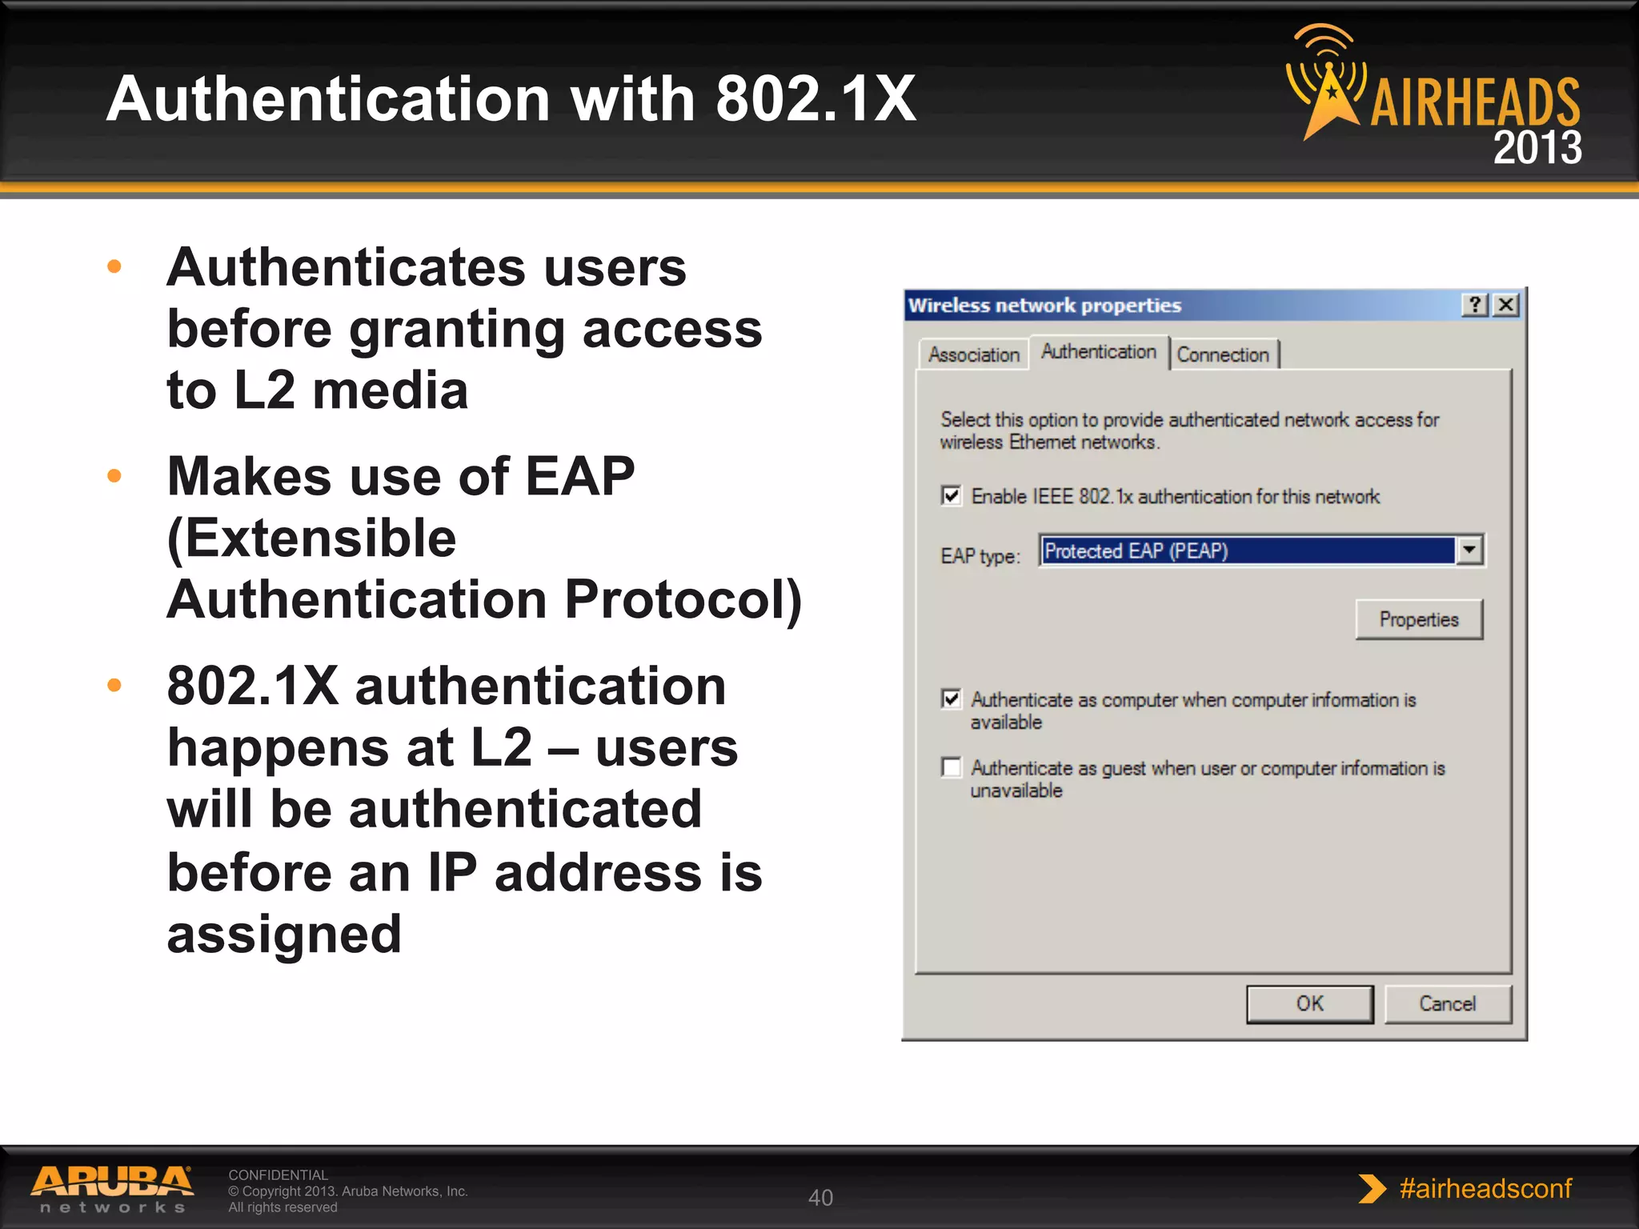Click the Properties button

tap(1419, 619)
